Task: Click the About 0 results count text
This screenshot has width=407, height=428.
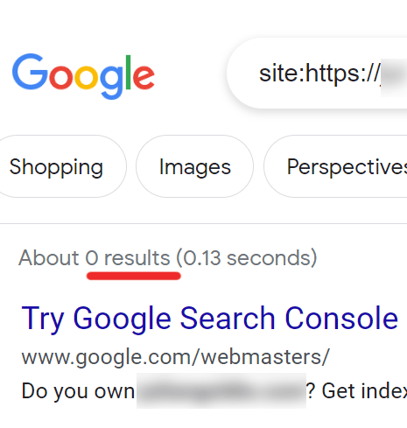Action: click(x=95, y=258)
